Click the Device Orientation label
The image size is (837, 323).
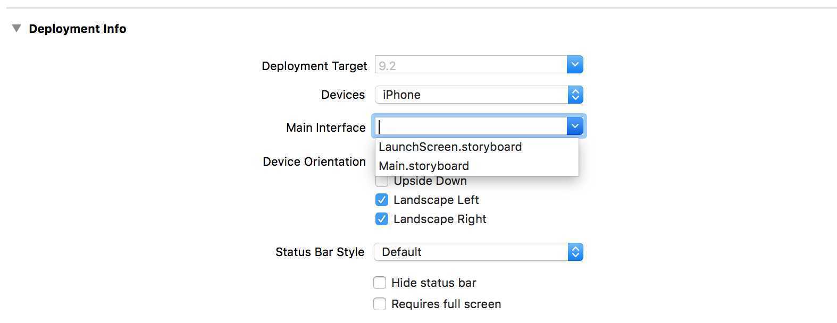coord(314,161)
